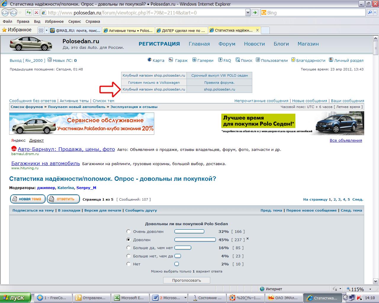Expand the address bar URL history dropdown
The height and width of the screenshot is (303, 379).
pos(248,13)
